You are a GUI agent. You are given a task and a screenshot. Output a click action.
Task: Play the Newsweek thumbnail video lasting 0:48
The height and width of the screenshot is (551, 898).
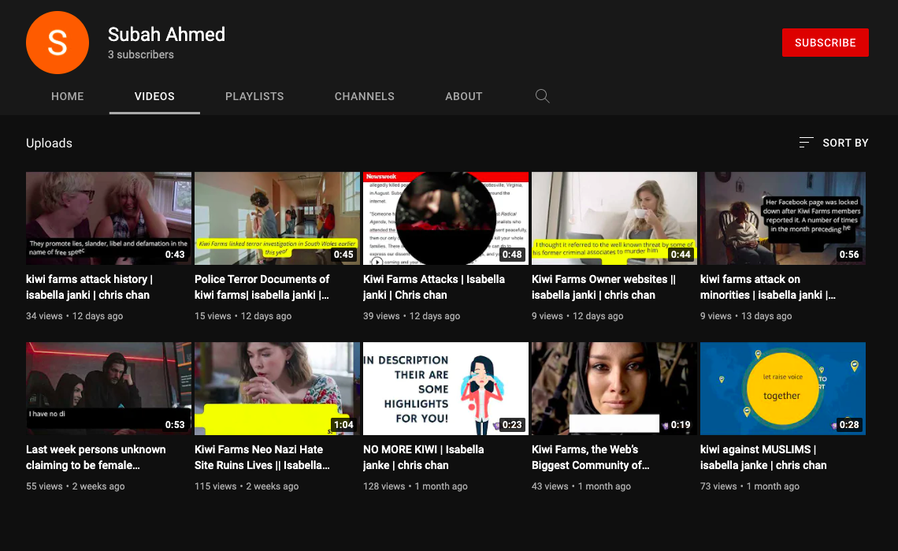coord(446,218)
